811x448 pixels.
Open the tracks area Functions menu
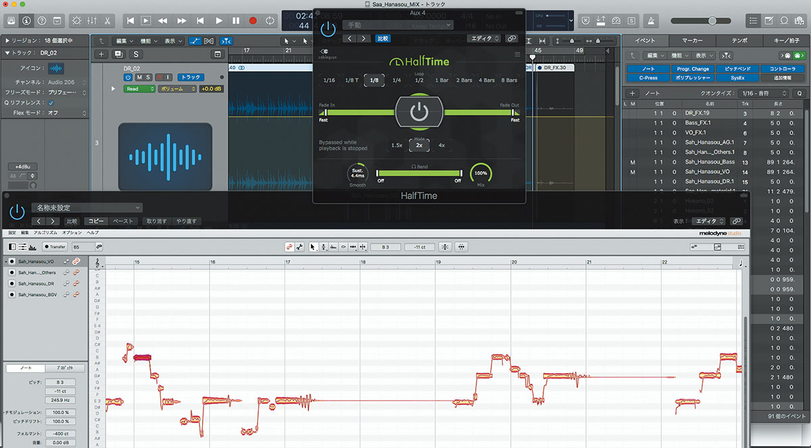tap(147, 41)
